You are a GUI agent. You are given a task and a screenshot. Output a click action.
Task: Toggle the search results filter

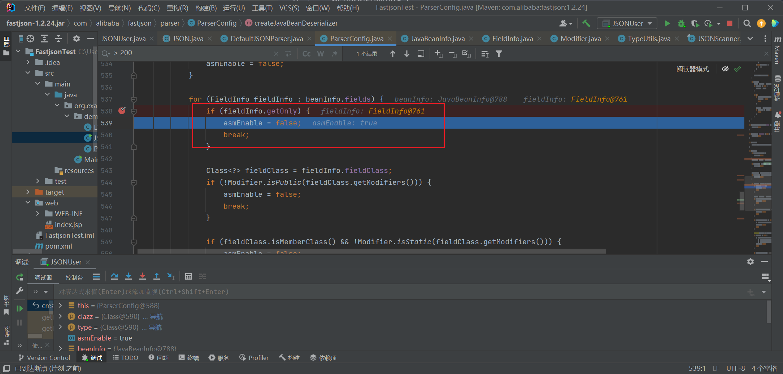click(499, 54)
